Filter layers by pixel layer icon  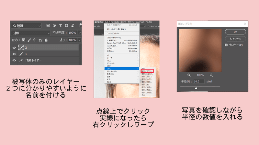point(48,25)
